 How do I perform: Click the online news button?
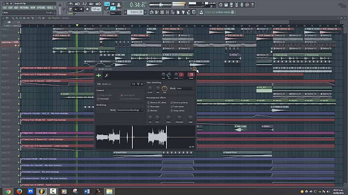click(x=220, y=12)
